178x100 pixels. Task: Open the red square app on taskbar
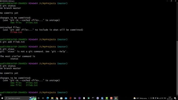(111, 98)
